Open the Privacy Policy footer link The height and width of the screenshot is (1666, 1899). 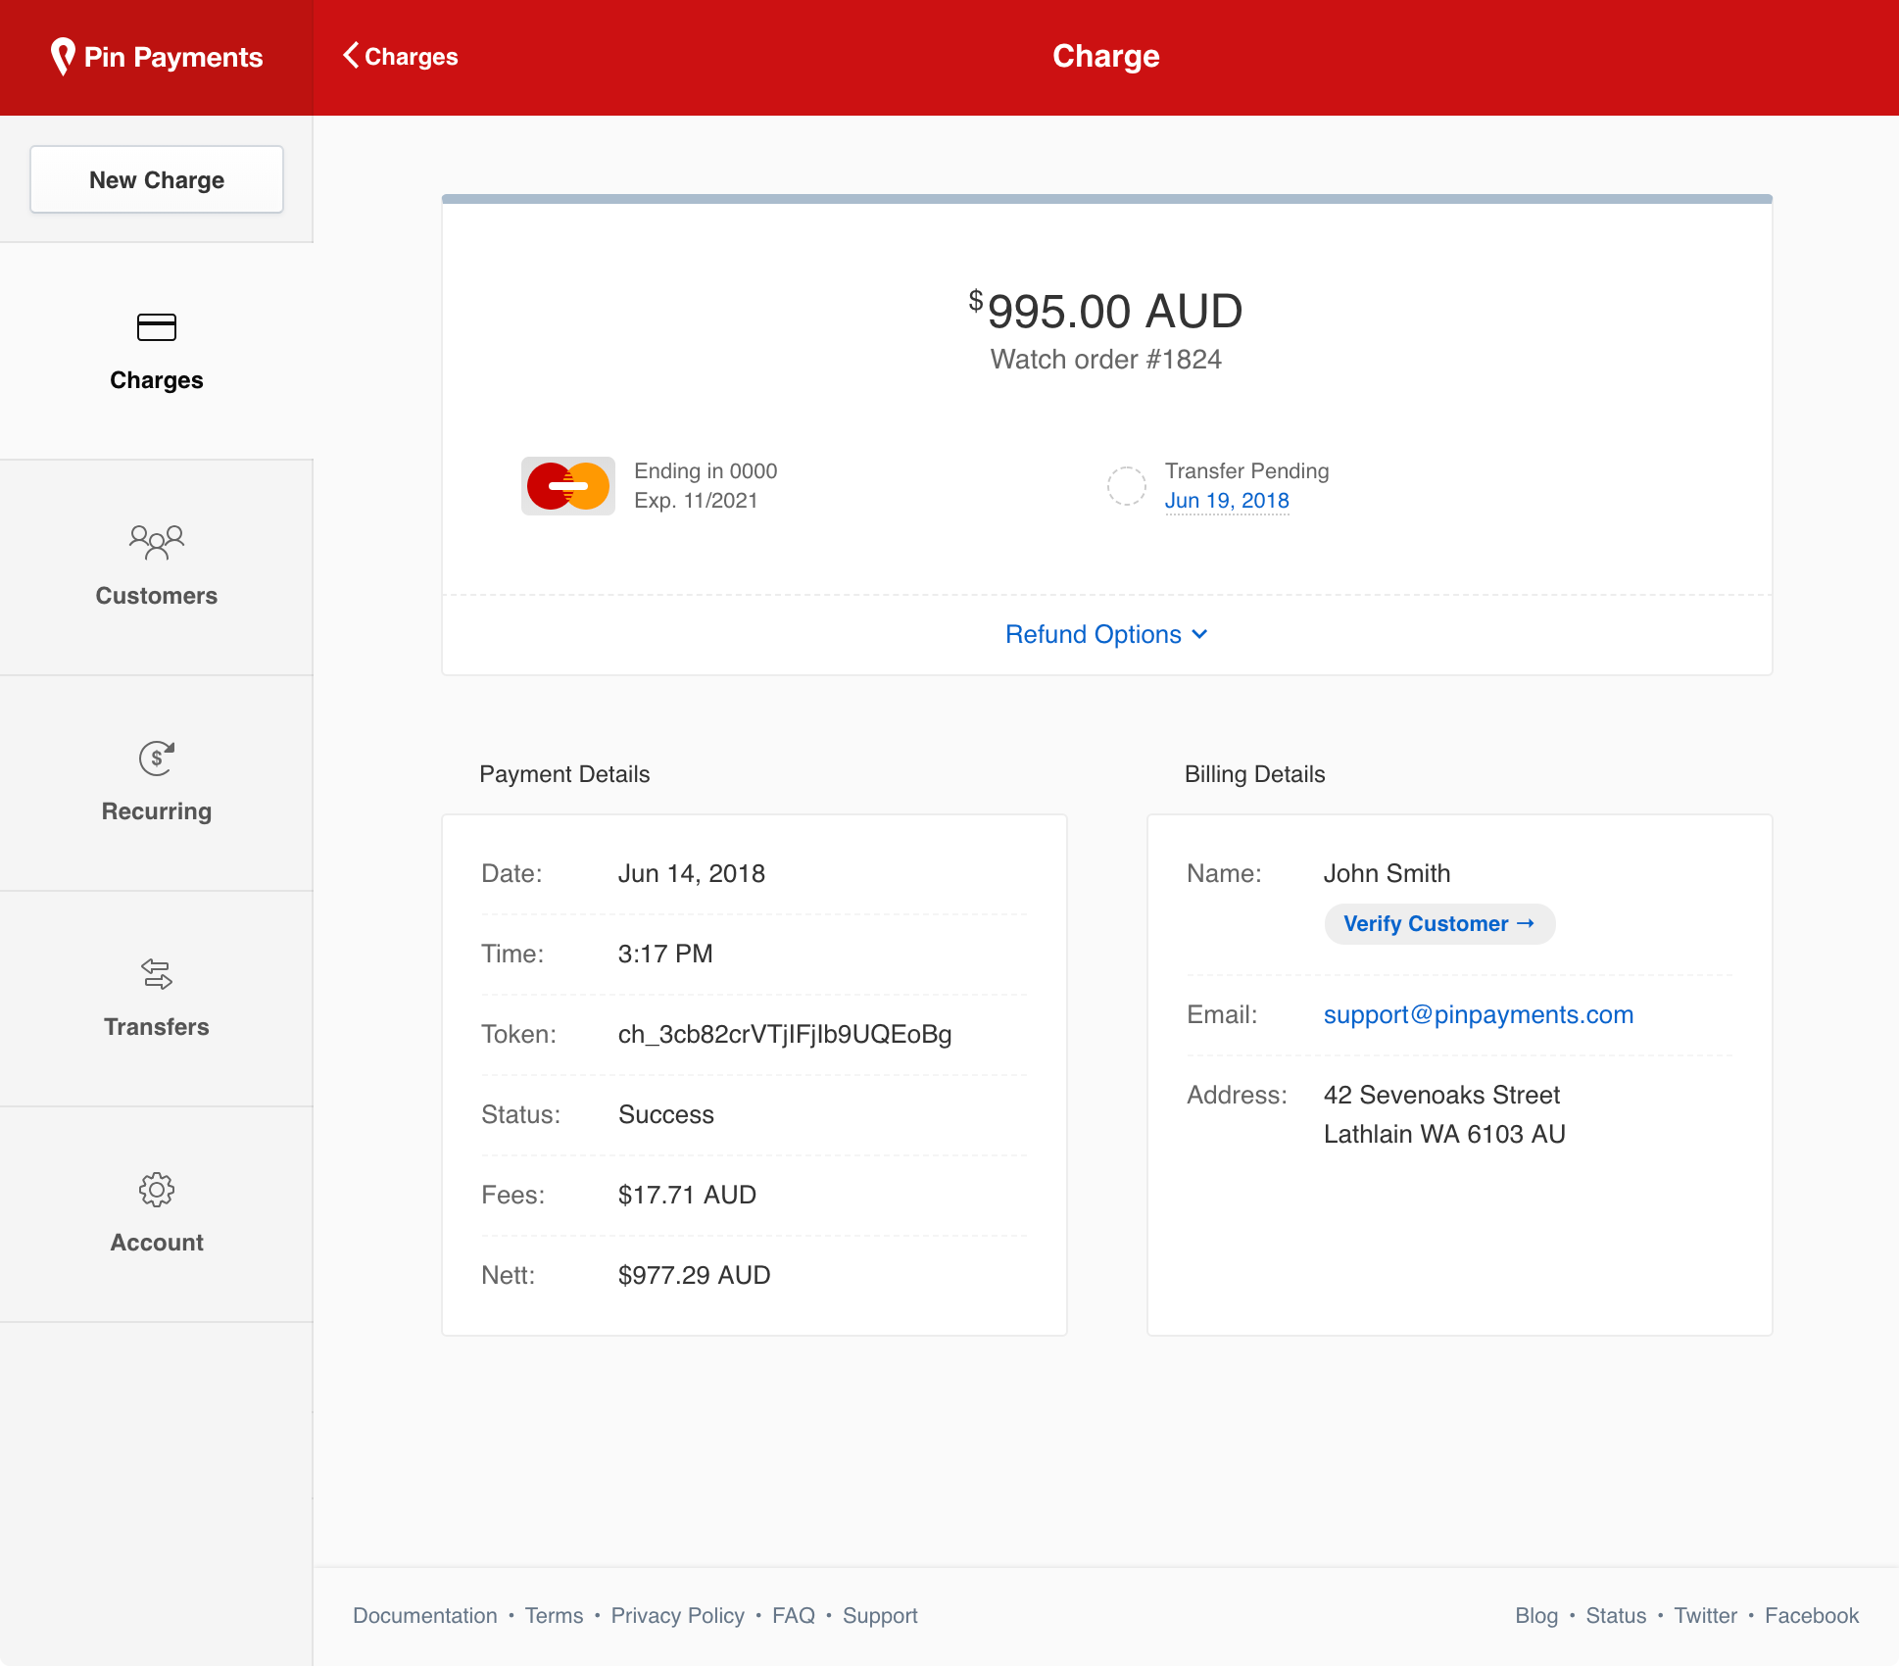tap(678, 1615)
